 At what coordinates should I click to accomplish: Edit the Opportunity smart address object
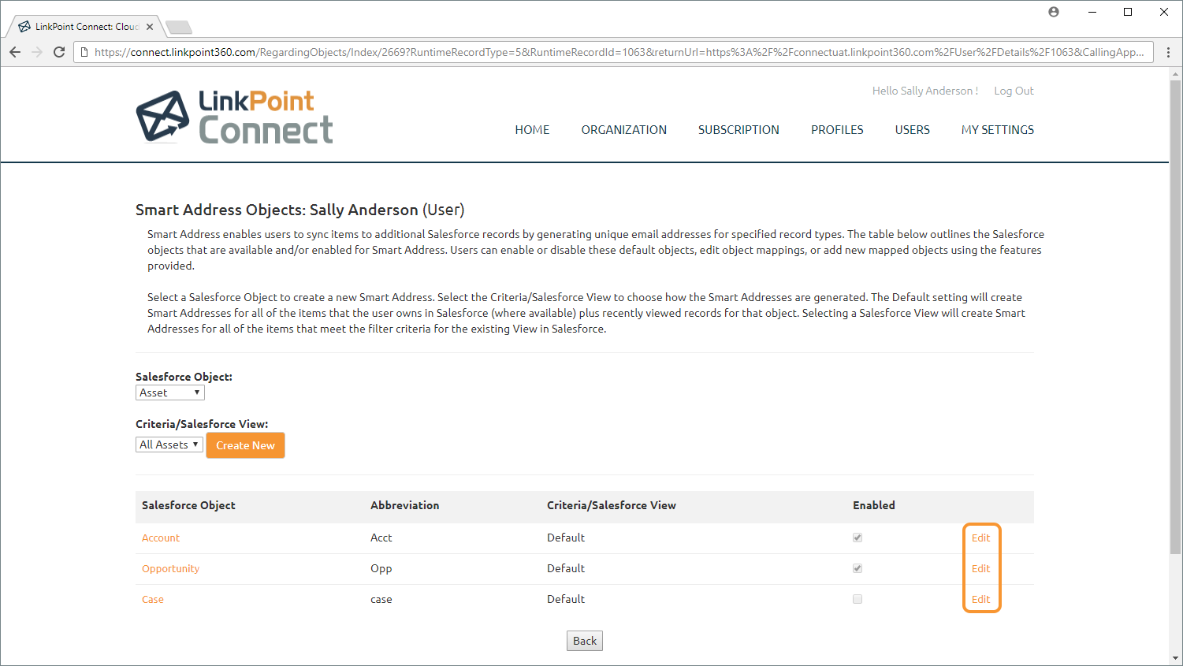point(980,568)
